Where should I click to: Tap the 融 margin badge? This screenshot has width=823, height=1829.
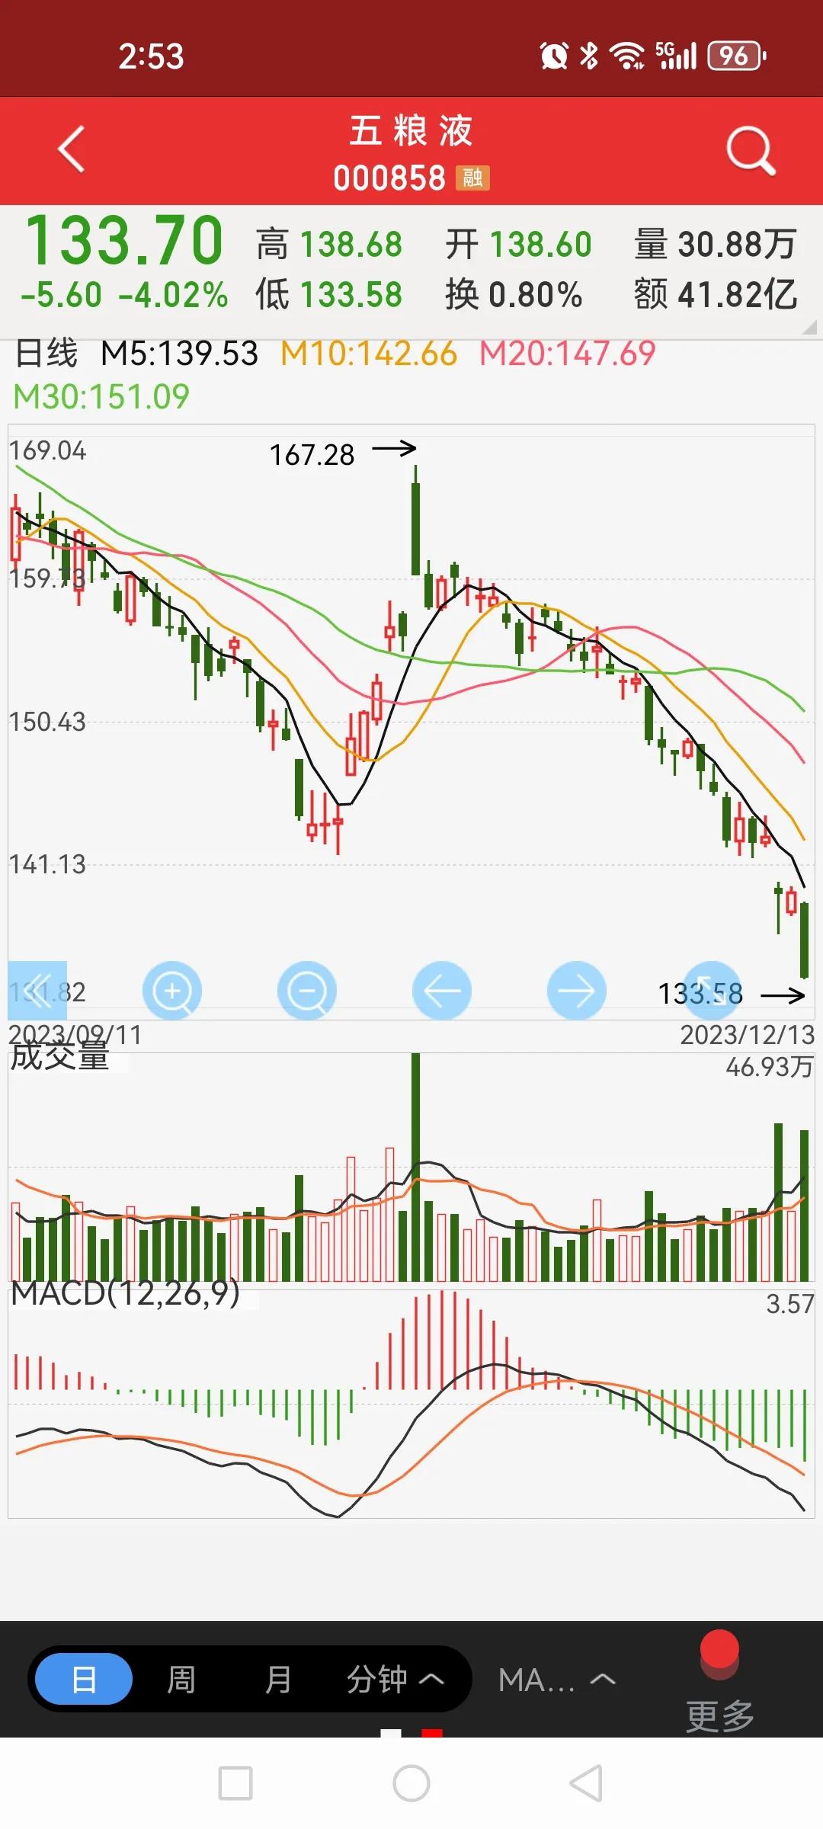tap(472, 178)
